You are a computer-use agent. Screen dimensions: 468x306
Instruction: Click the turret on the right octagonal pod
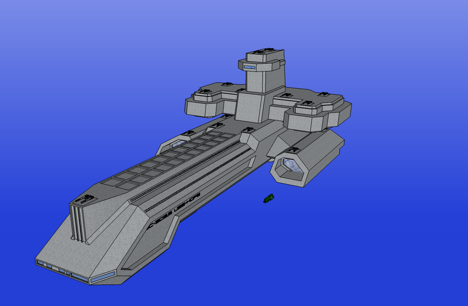[x=308, y=103]
